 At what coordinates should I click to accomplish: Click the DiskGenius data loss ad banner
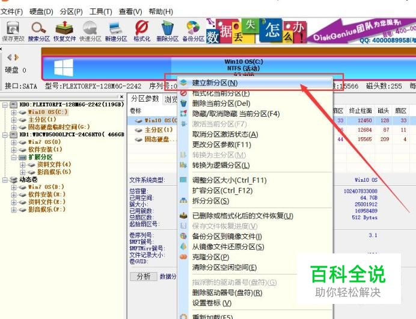[311, 31]
